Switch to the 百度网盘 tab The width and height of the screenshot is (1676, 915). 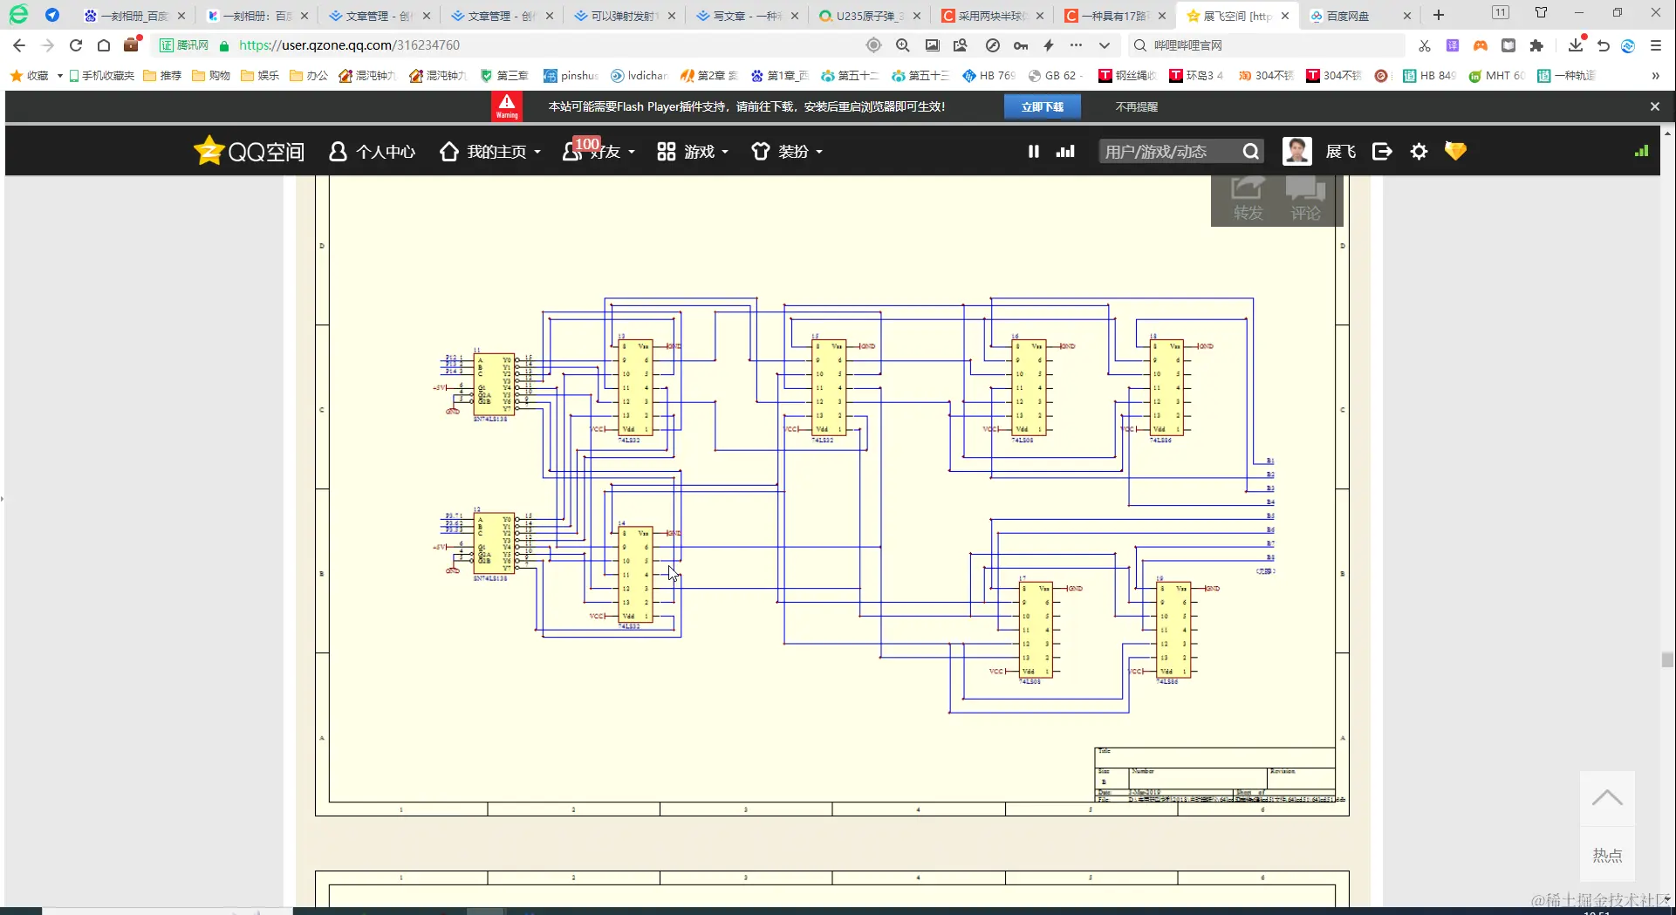(x=1347, y=16)
